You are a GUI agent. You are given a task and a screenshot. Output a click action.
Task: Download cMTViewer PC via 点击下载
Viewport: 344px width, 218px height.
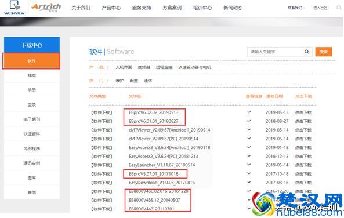point(303,139)
